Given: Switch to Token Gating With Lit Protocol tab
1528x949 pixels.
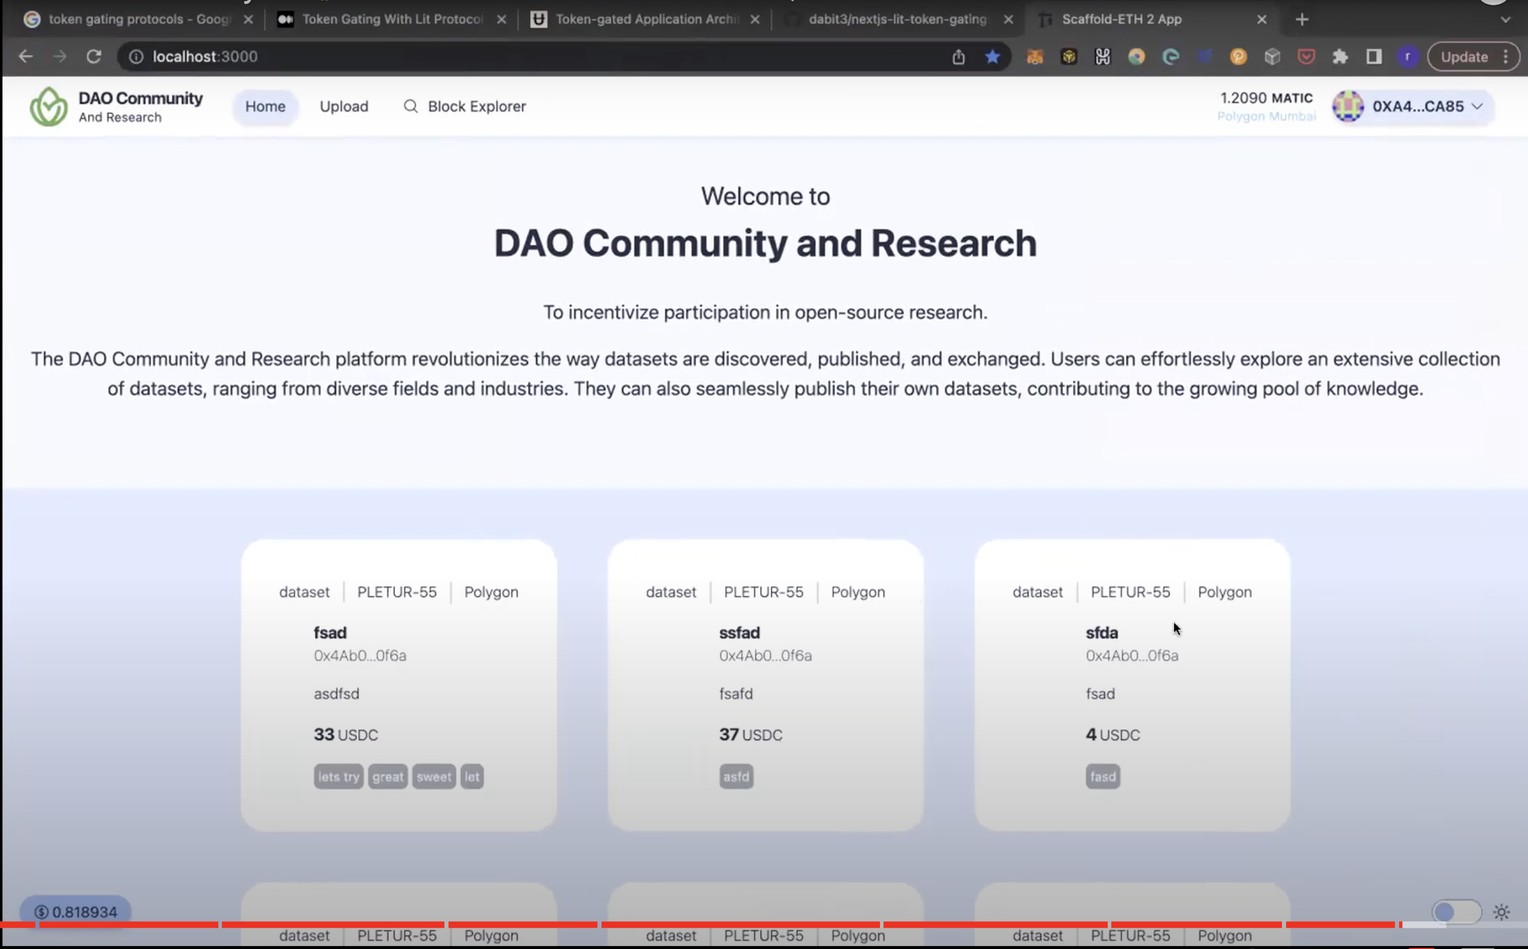Looking at the screenshot, I should click(x=391, y=19).
